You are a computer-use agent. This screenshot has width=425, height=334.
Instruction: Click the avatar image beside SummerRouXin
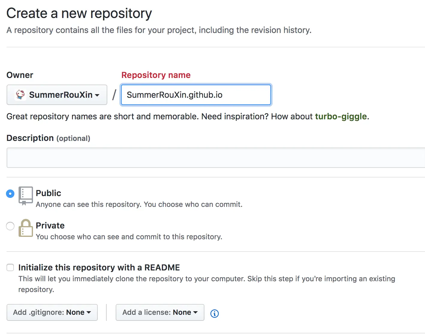coord(20,95)
